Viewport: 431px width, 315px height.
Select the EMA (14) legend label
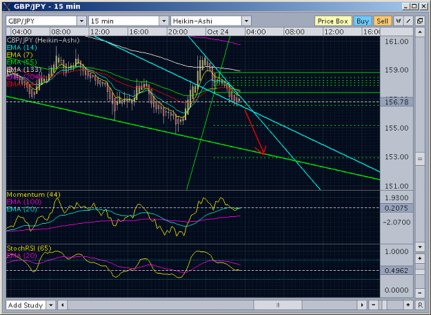pyautogui.click(x=22, y=48)
